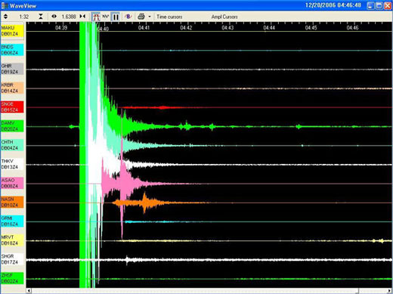Screen dimensions: 393x294
Task: Select the GHIR DB19Z4 channel label
Action: (x=12, y=69)
